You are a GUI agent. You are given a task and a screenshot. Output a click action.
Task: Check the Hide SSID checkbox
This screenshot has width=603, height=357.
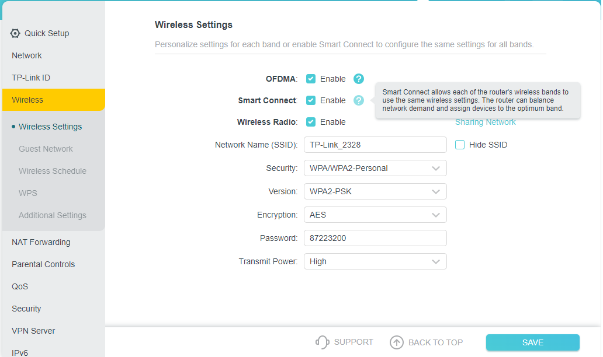[x=460, y=145]
